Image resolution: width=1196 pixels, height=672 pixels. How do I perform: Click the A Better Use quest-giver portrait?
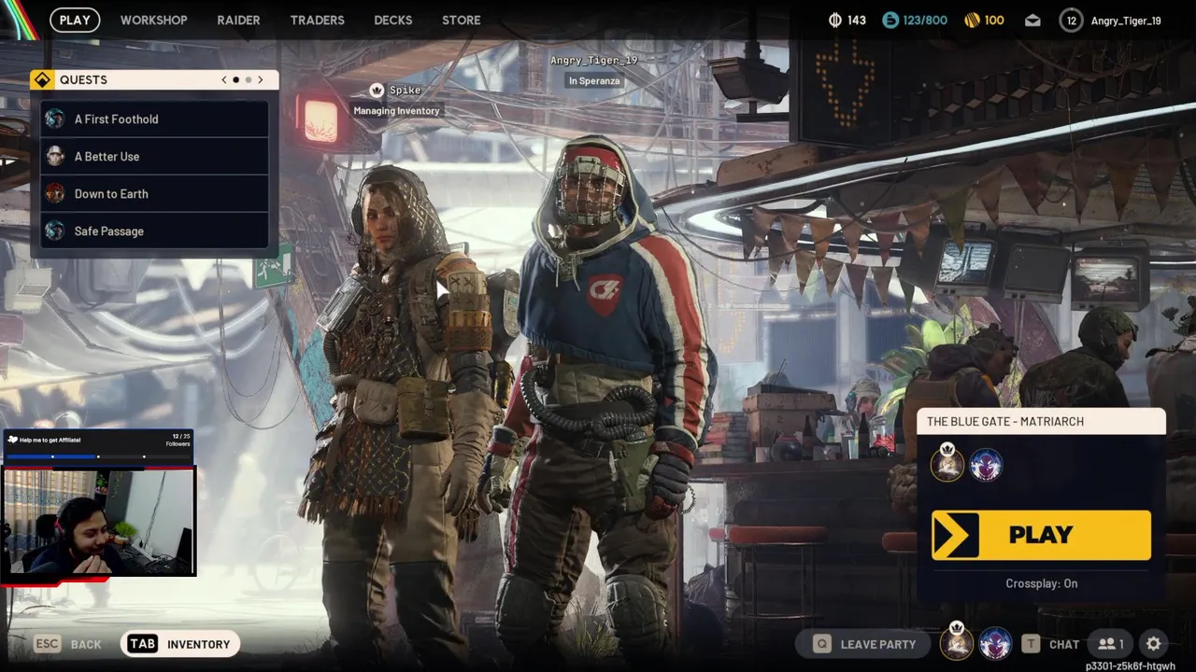55,156
